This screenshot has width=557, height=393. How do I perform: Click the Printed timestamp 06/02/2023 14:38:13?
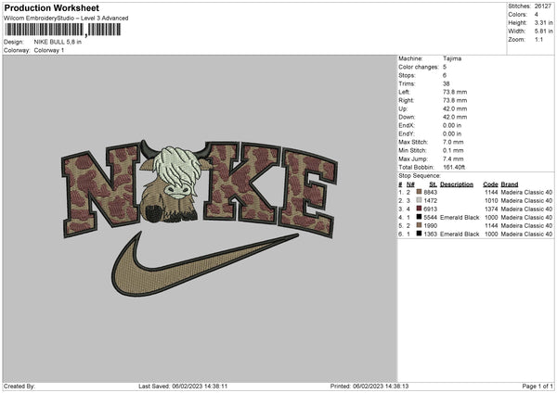point(381,387)
